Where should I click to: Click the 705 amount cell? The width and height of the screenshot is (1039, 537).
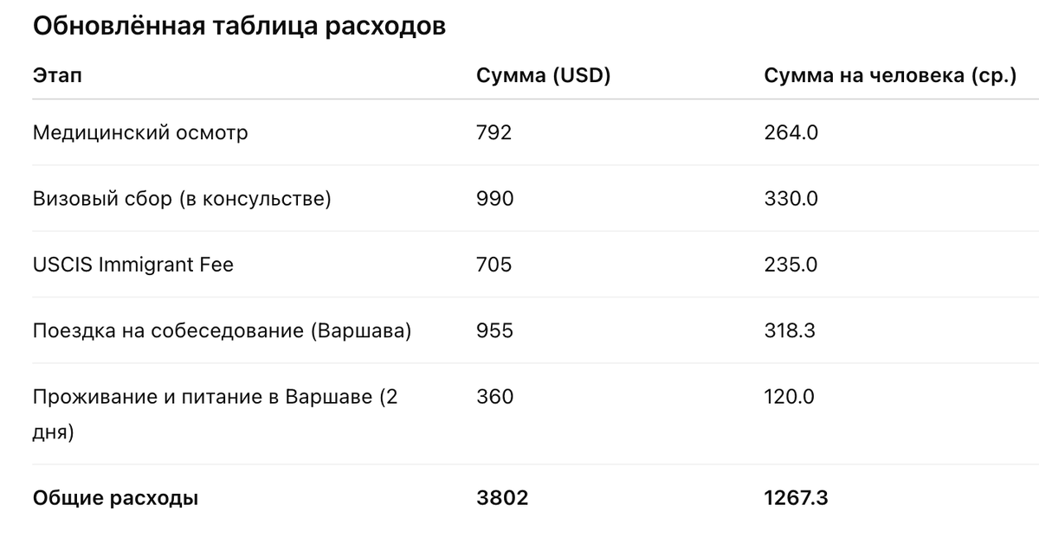[494, 264]
